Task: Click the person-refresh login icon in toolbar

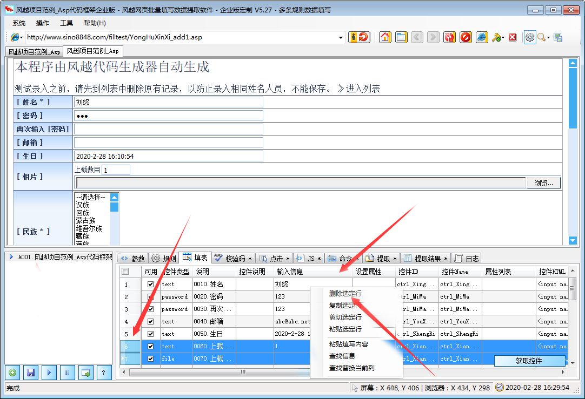Action: [358, 37]
